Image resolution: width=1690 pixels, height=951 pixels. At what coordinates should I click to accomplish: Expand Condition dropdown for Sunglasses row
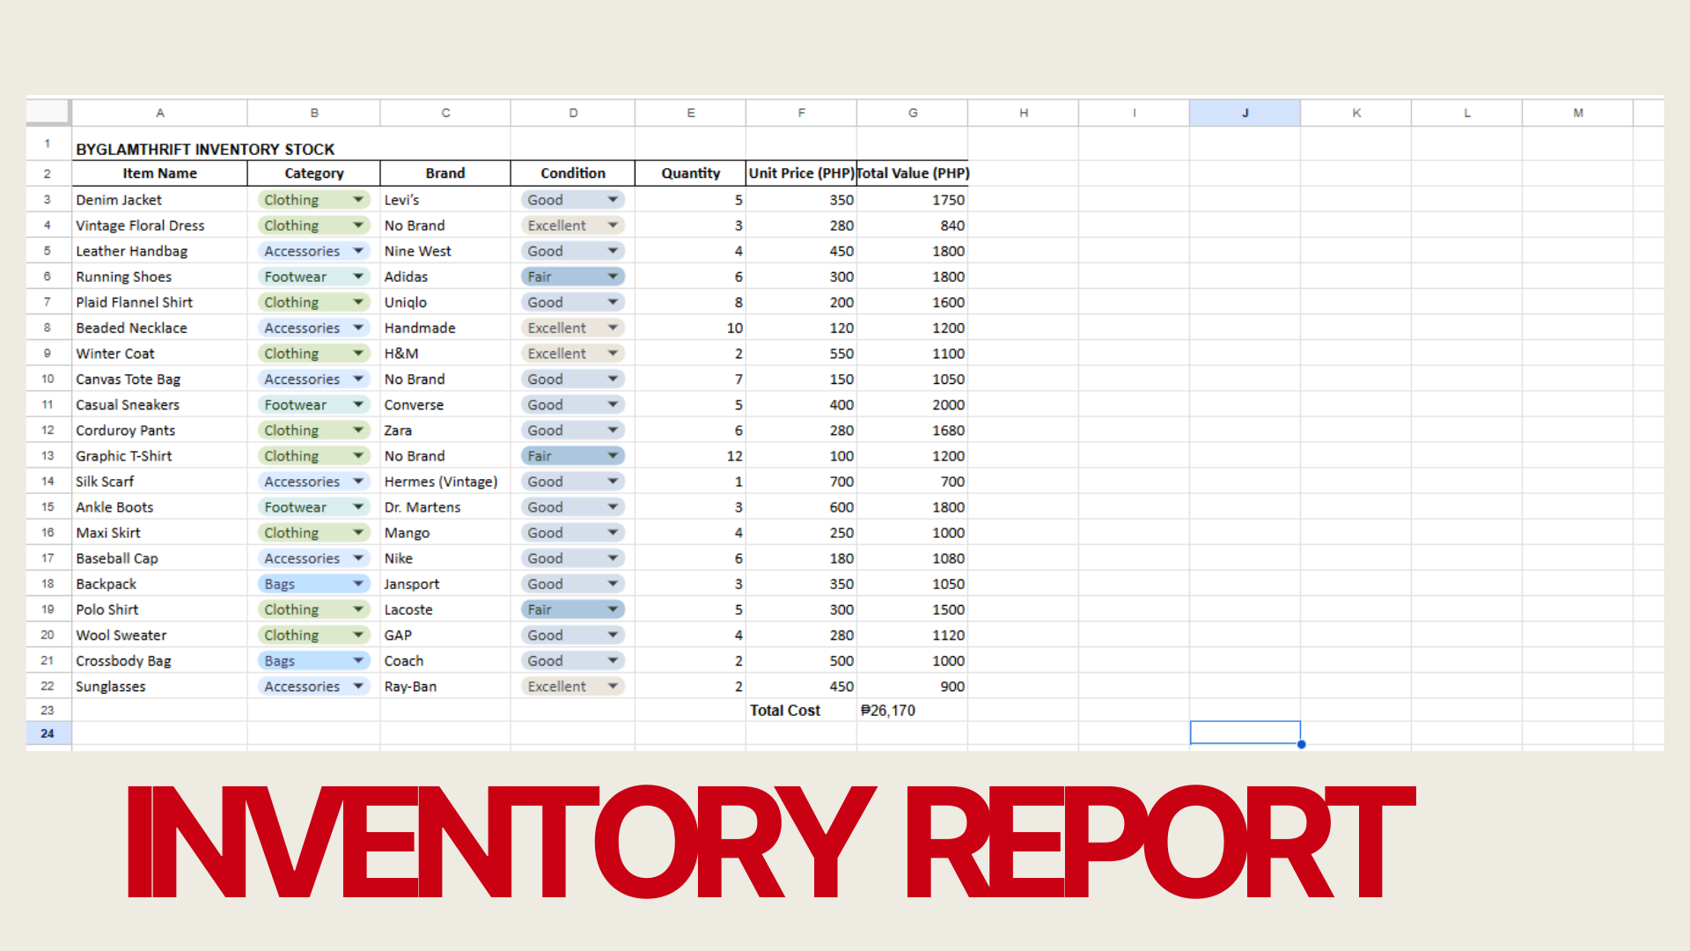click(613, 686)
